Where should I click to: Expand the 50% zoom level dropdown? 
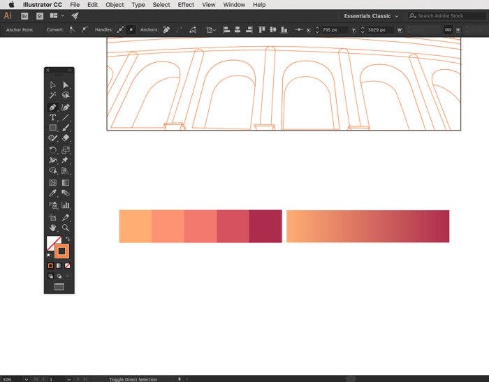pyautogui.click(x=27, y=379)
